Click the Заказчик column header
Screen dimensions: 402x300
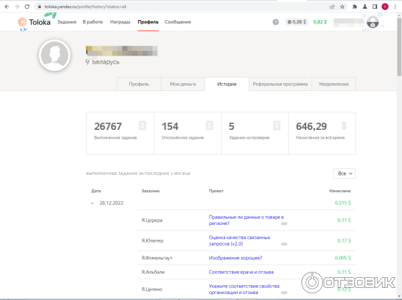151,191
